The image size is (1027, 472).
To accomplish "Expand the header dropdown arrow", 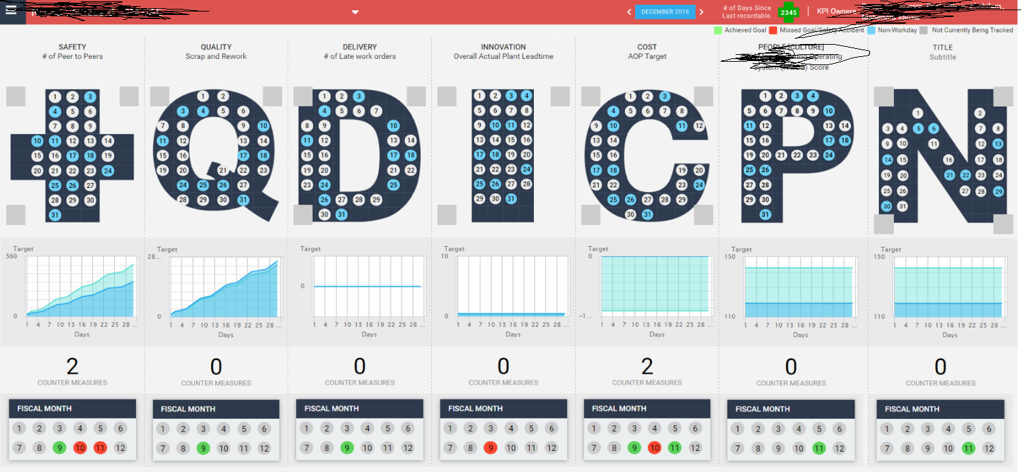I will (x=355, y=12).
